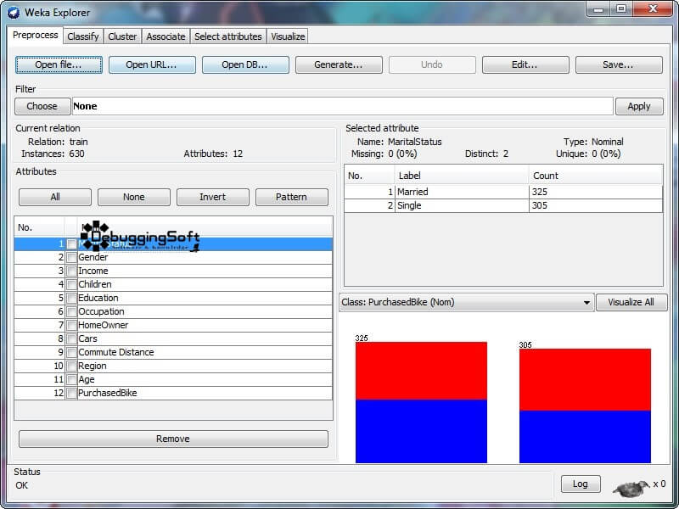Expand the Class: PurchasedBike (Nom) dropdown
679x509 pixels.
(x=467, y=303)
